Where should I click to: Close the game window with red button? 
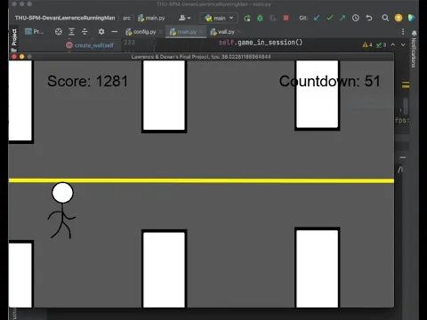click(x=14, y=57)
